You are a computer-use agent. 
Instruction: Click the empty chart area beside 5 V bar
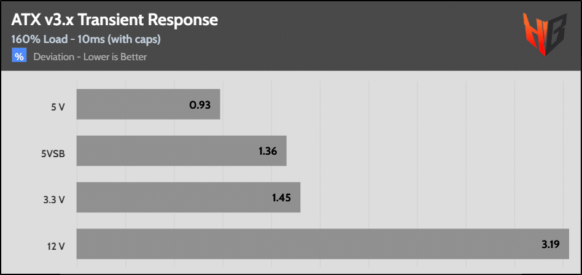coord(394,104)
